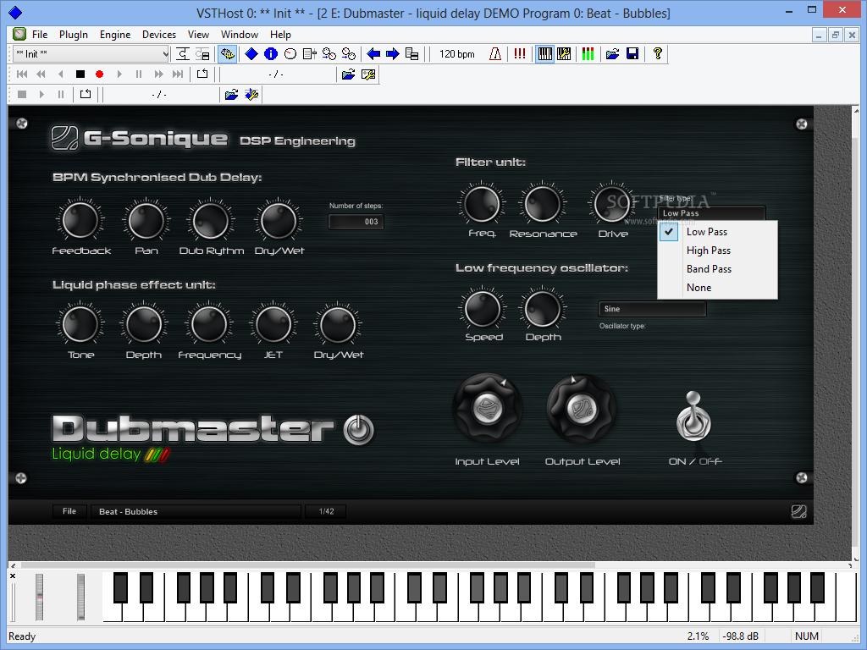Open the Beat - Bubbles preset selector
Viewport: 867px width, 650px height.
[x=196, y=511]
